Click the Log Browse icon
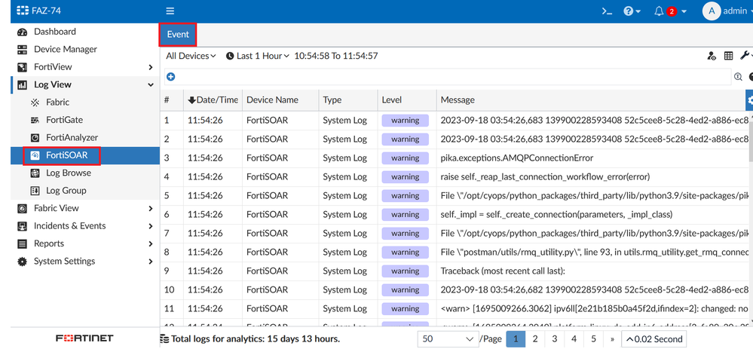The width and height of the screenshot is (753, 349). pyautogui.click(x=35, y=173)
